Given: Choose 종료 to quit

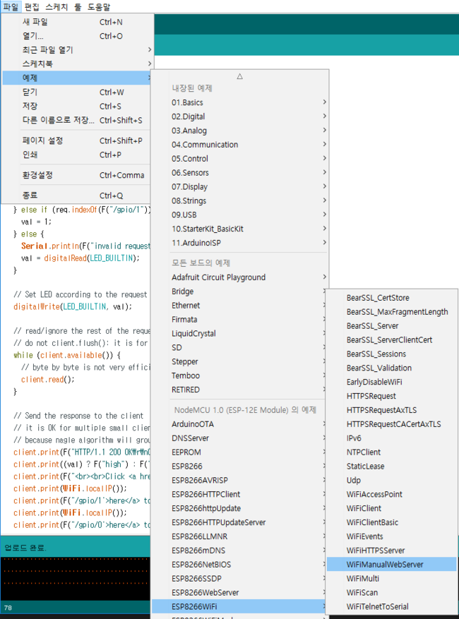Looking at the screenshot, I should click(77, 196).
